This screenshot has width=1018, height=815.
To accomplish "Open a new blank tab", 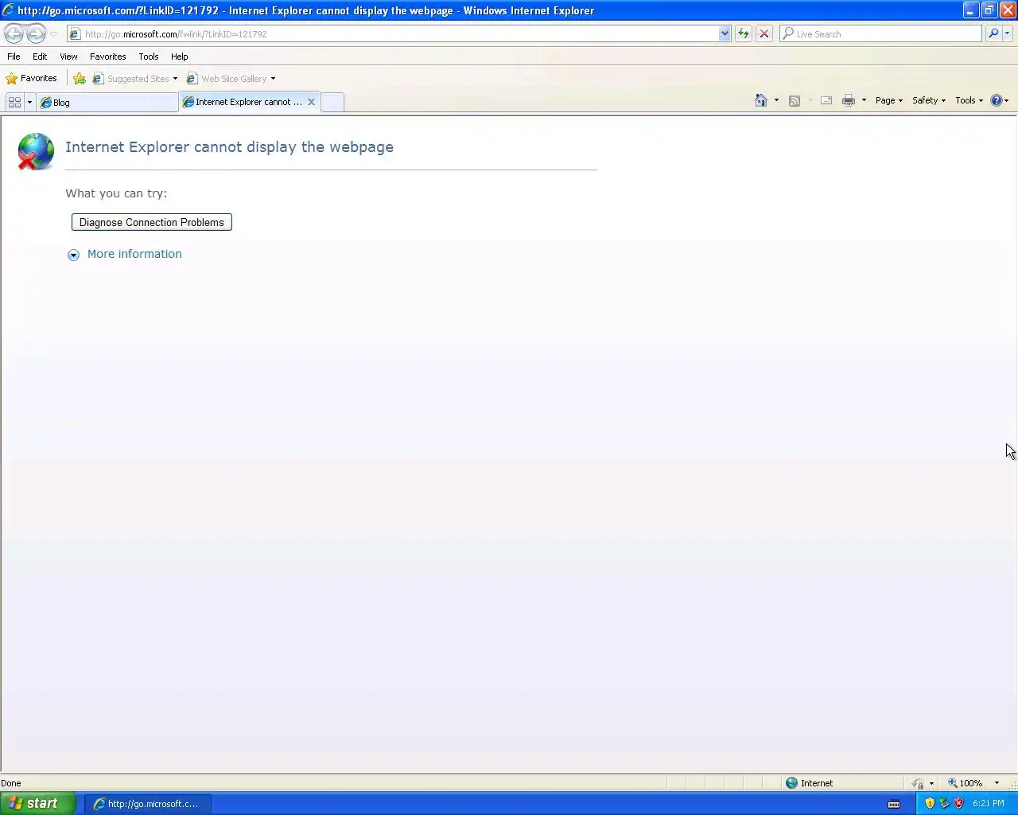I will coord(332,102).
